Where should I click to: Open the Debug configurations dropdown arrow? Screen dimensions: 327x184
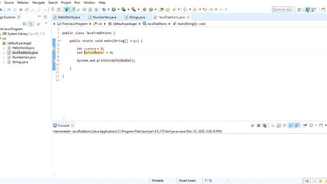[108, 9]
